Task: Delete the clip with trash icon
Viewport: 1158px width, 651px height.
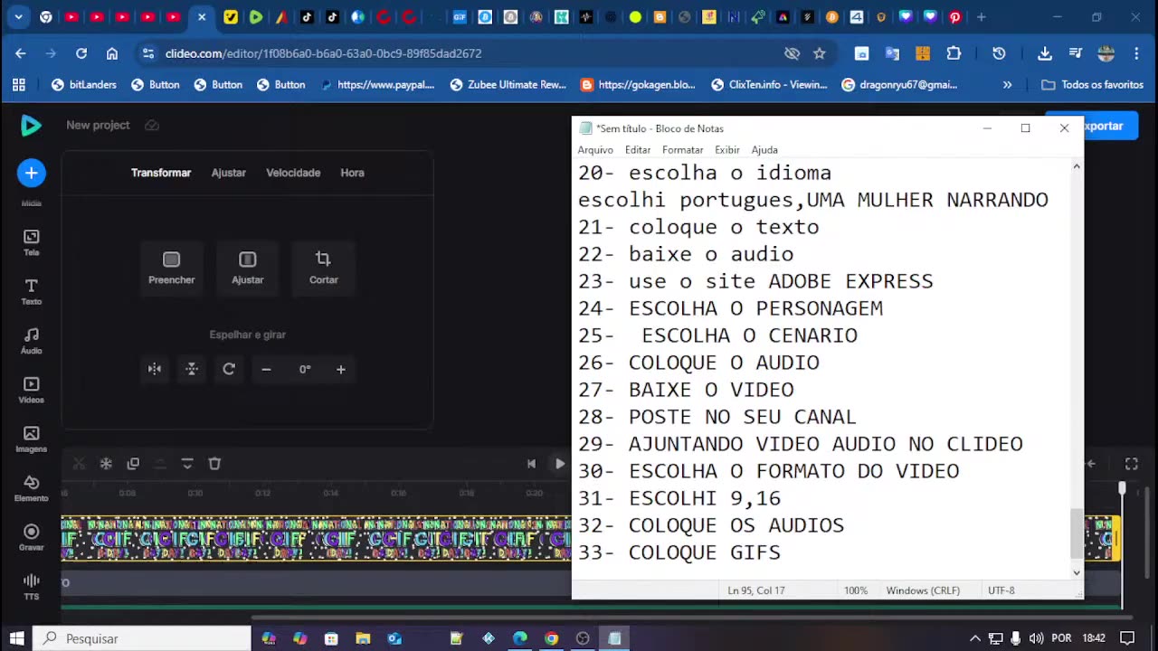Action: pyautogui.click(x=214, y=464)
